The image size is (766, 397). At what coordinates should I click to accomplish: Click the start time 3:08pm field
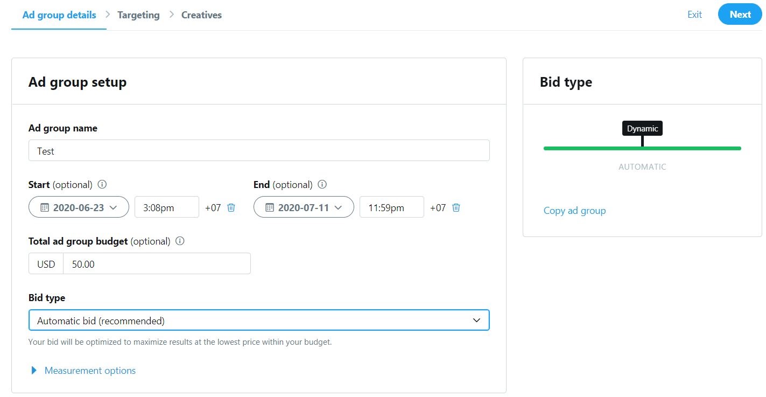(x=166, y=207)
